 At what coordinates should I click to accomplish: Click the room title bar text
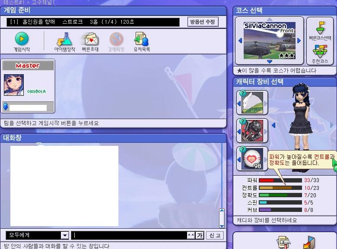(x=93, y=22)
